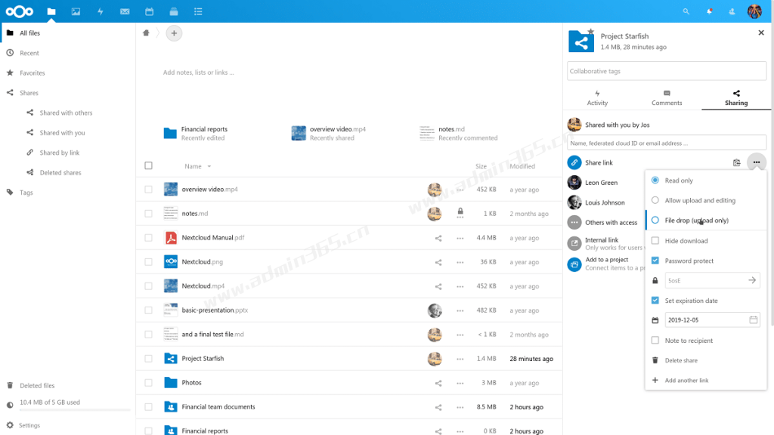Open more actions for basic-presentation.pptx
Screen dimensions: 774x435
click(x=460, y=310)
